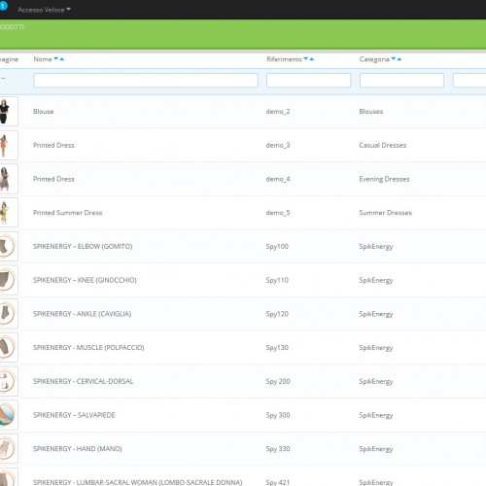486x486 pixels.
Task: Click the Riferimento column header label
Action: [284, 59]
